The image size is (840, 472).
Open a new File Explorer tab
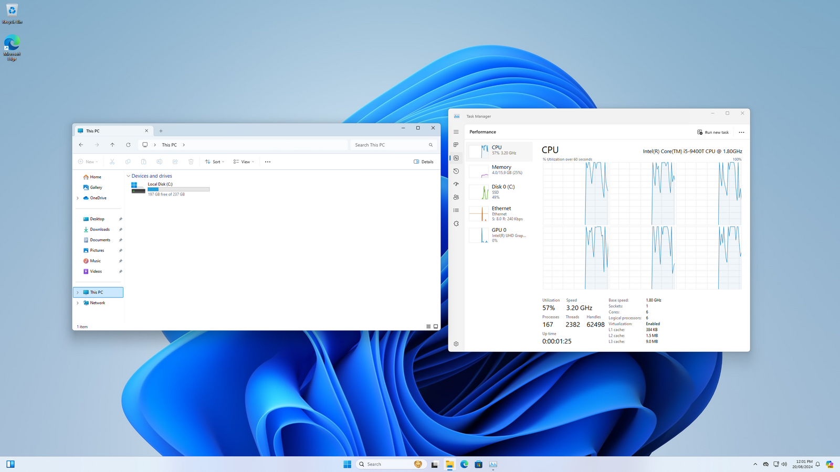point(161,131)
